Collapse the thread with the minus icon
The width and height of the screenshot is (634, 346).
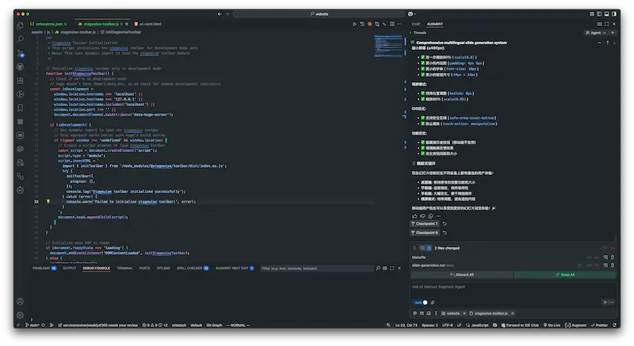click(599, 43)
